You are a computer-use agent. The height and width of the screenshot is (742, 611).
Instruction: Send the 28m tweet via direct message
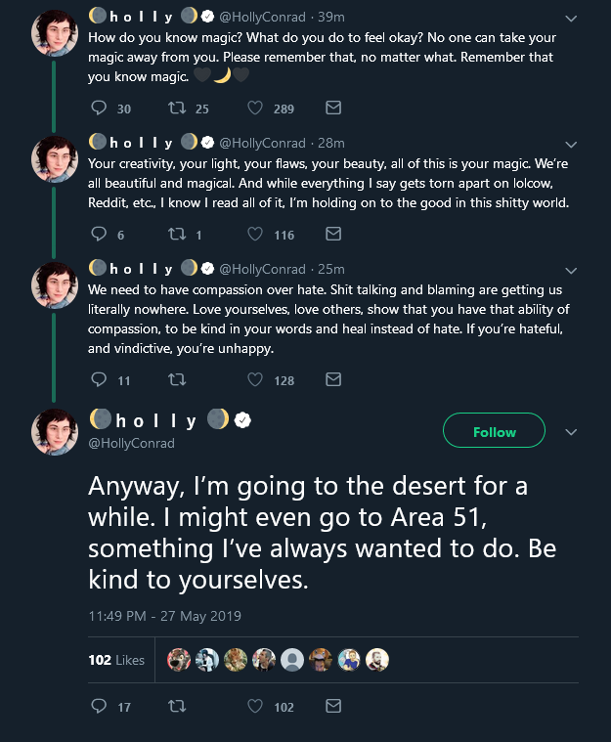[333, 234]
